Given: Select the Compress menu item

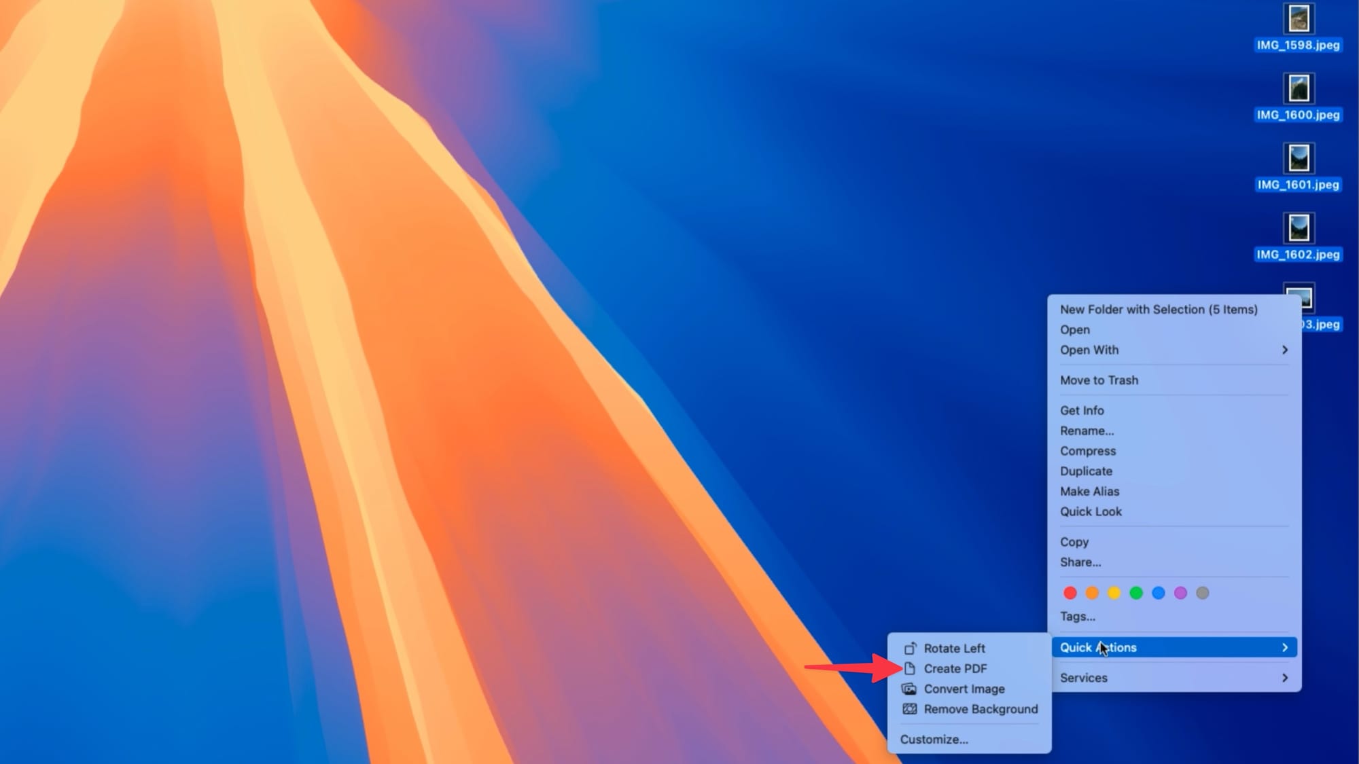Looking at the screenshot, I should (1089, 450).
